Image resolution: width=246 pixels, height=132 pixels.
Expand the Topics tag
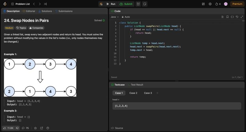point(21,28)
